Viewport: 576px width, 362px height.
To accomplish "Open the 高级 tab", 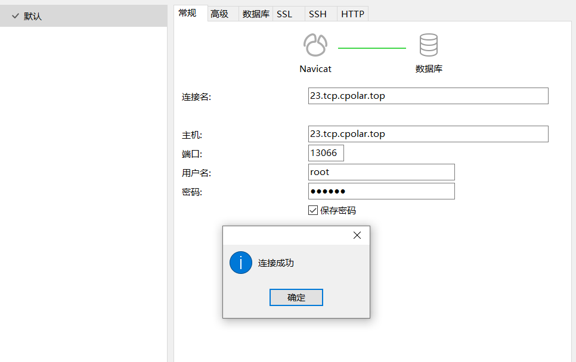I will click(x=223, y=14).
